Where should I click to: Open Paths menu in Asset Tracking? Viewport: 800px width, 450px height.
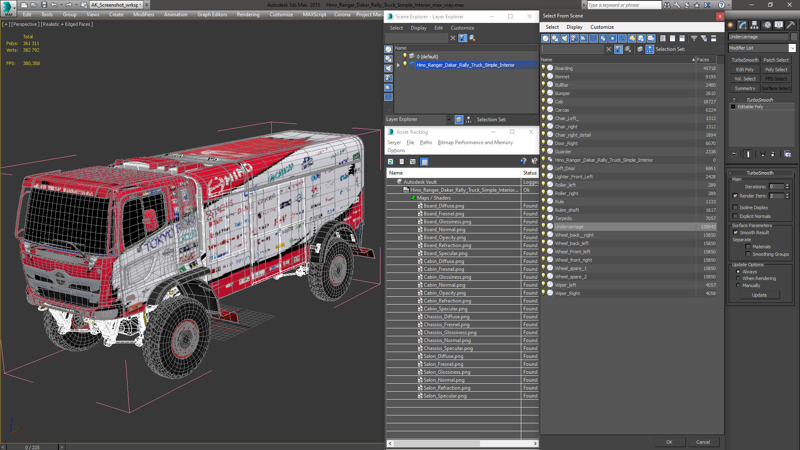tap(426, 142)
